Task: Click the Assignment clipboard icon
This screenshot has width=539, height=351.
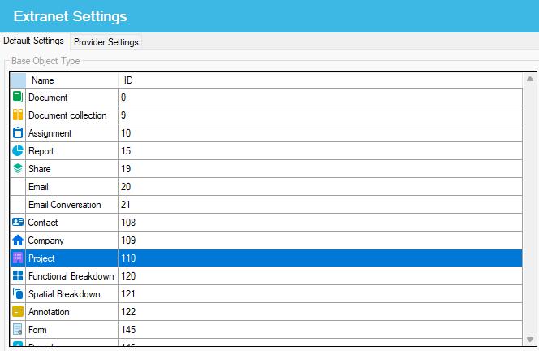Action: [18, 133]
